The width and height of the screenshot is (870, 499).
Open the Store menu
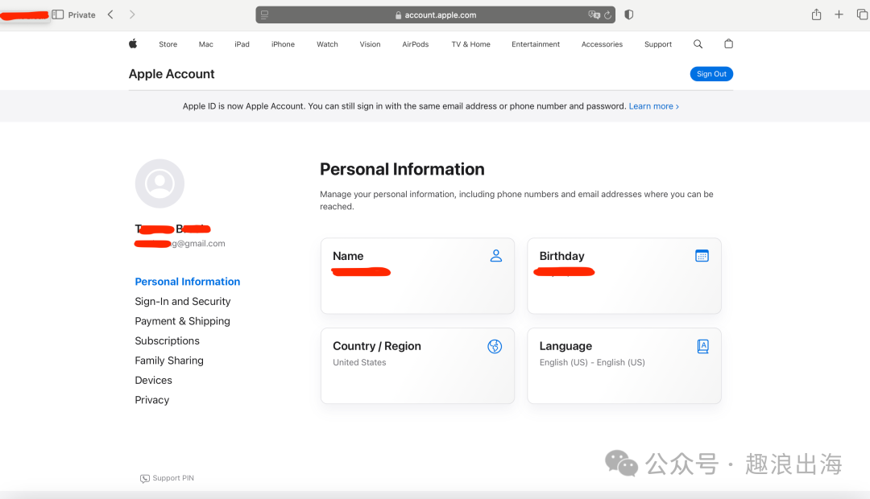point(168,44)
